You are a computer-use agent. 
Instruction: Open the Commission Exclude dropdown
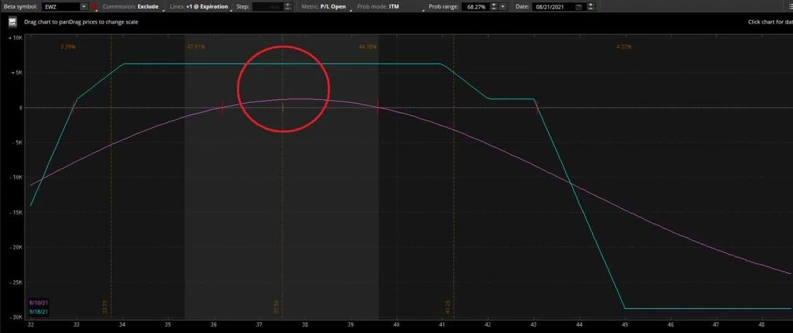134,7
